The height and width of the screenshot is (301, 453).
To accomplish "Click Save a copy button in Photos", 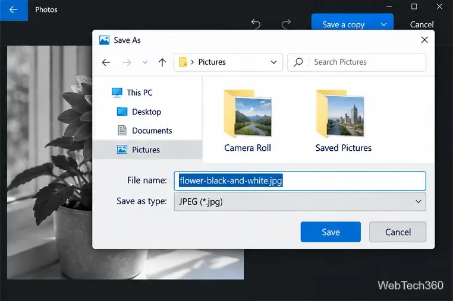I will (x=343, y=24).
